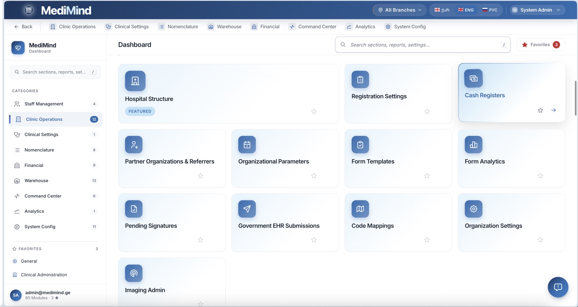
Task: Click the Code Mappings map icon
Action: [x=360, y=209]
